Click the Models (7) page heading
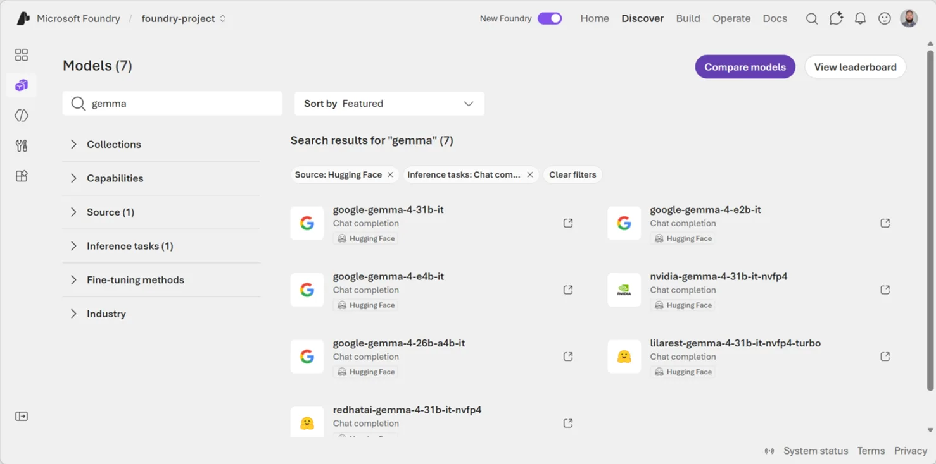The height and width of the screenshot is (464, 936). coord(98,66)
